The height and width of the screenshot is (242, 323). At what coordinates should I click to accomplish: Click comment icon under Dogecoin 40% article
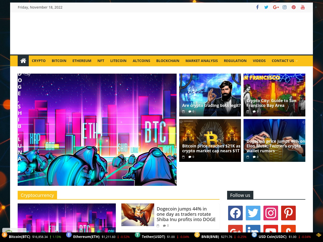254,157
